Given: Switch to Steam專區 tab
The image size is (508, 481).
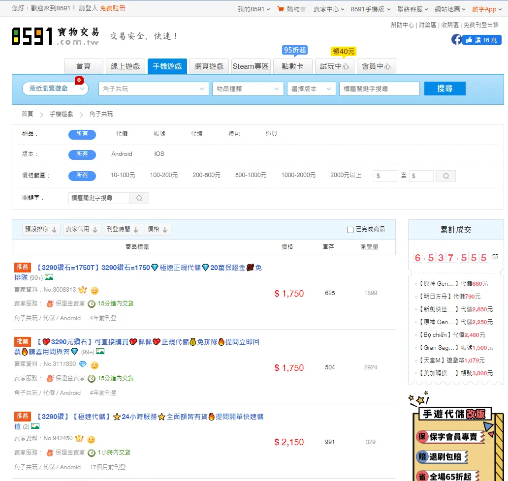Looking at the screenshot, I should click(251, 66).
